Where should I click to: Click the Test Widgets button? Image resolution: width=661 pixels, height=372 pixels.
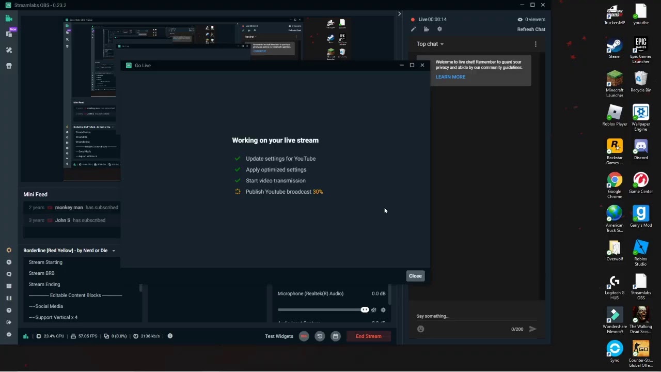pyautogui.click(x=279, y=336)
